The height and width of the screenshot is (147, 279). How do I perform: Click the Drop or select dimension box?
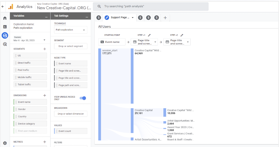pyautogui.click(x=71, y=114)
